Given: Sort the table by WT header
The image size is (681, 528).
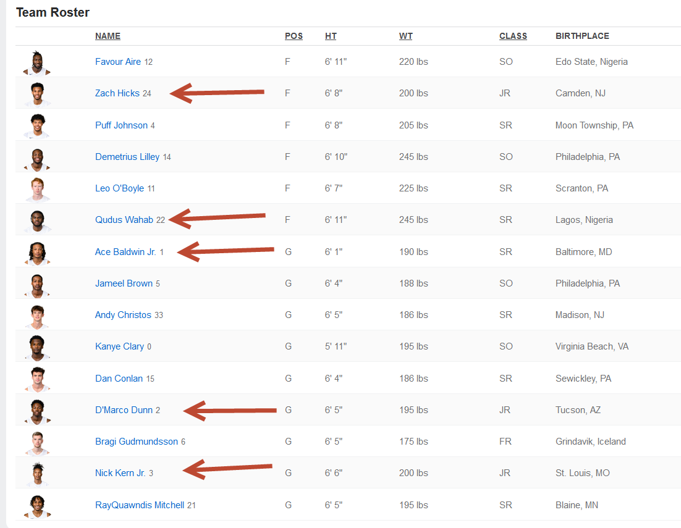Looking at the screenshot, I should (x=405, y=36).
